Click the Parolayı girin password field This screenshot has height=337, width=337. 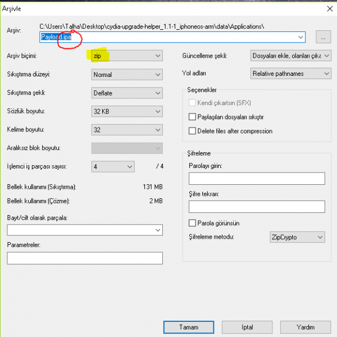[257, 179]
